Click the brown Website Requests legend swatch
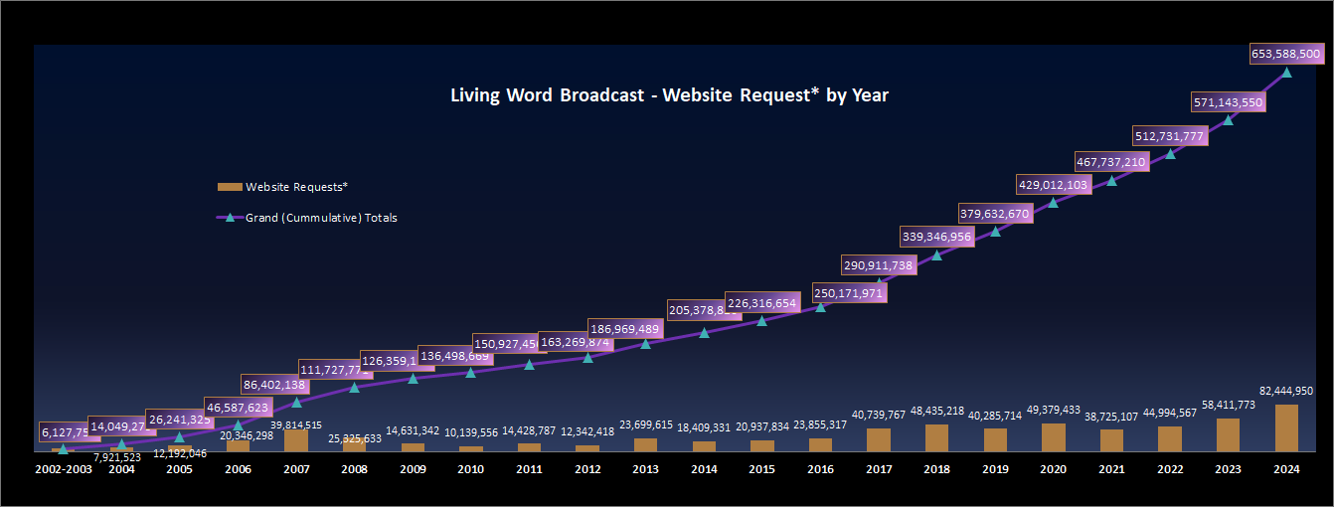This screenshot has width=1334, height=507. tap(229, 187)
